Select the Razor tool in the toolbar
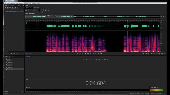This screenshot has height=95, width=170. (x=34, y=10)
